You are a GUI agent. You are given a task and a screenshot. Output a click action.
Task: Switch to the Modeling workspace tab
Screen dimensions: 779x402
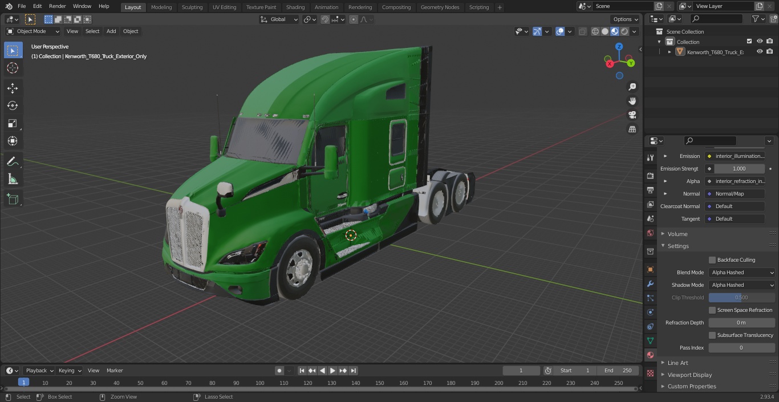click(x=161, y=7)
